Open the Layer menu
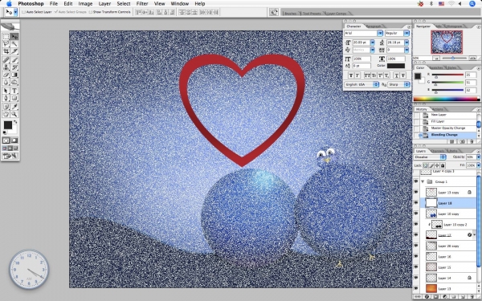 (x=104, y=4)
